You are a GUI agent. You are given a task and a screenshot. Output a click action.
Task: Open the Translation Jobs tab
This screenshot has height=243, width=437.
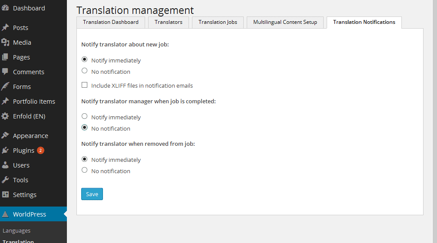(218, 22)
